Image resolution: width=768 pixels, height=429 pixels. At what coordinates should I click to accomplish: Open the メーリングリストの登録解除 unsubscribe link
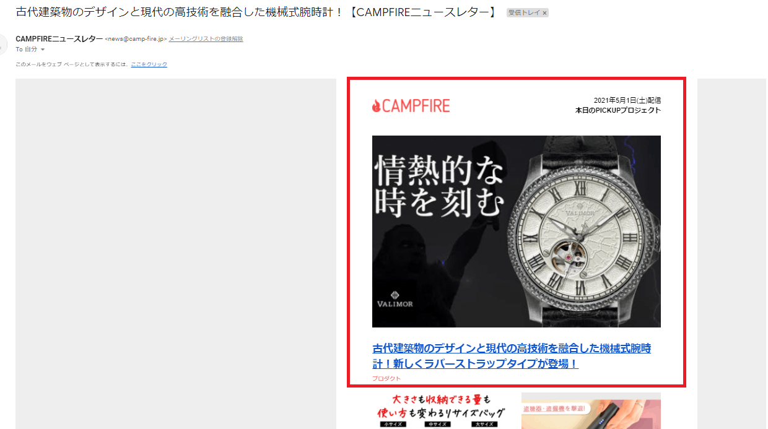click(x=206, y=39)
